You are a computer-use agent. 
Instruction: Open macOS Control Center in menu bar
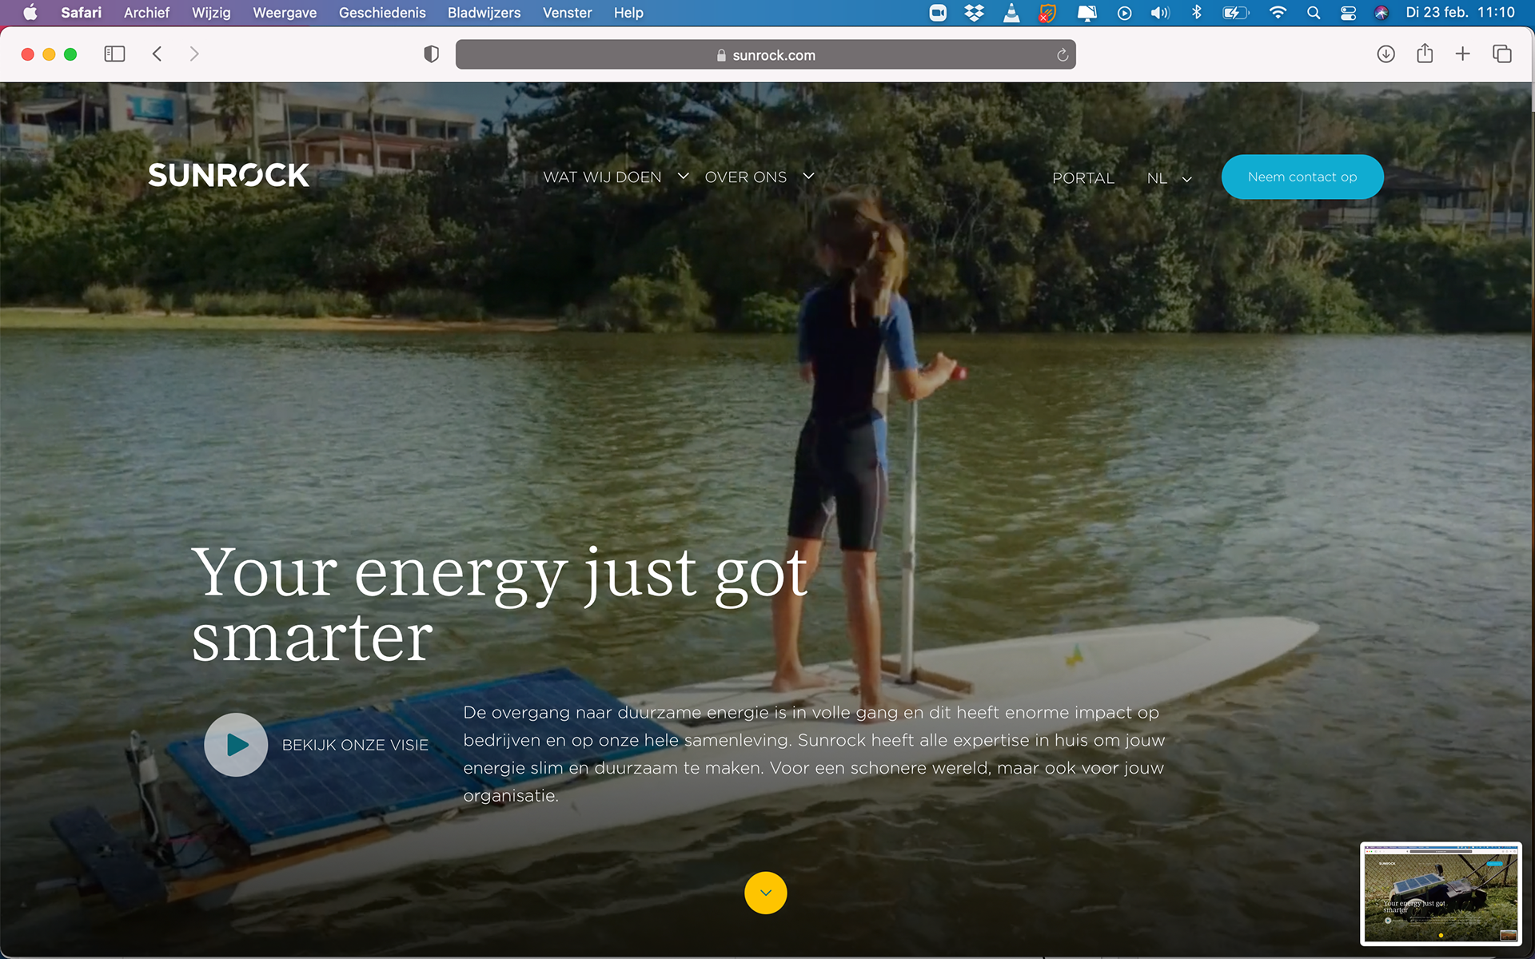1348,13
